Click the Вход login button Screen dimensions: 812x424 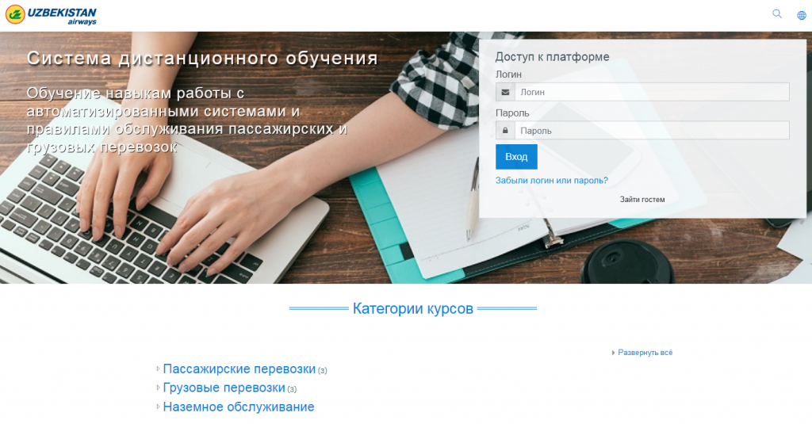pos(516,157)
